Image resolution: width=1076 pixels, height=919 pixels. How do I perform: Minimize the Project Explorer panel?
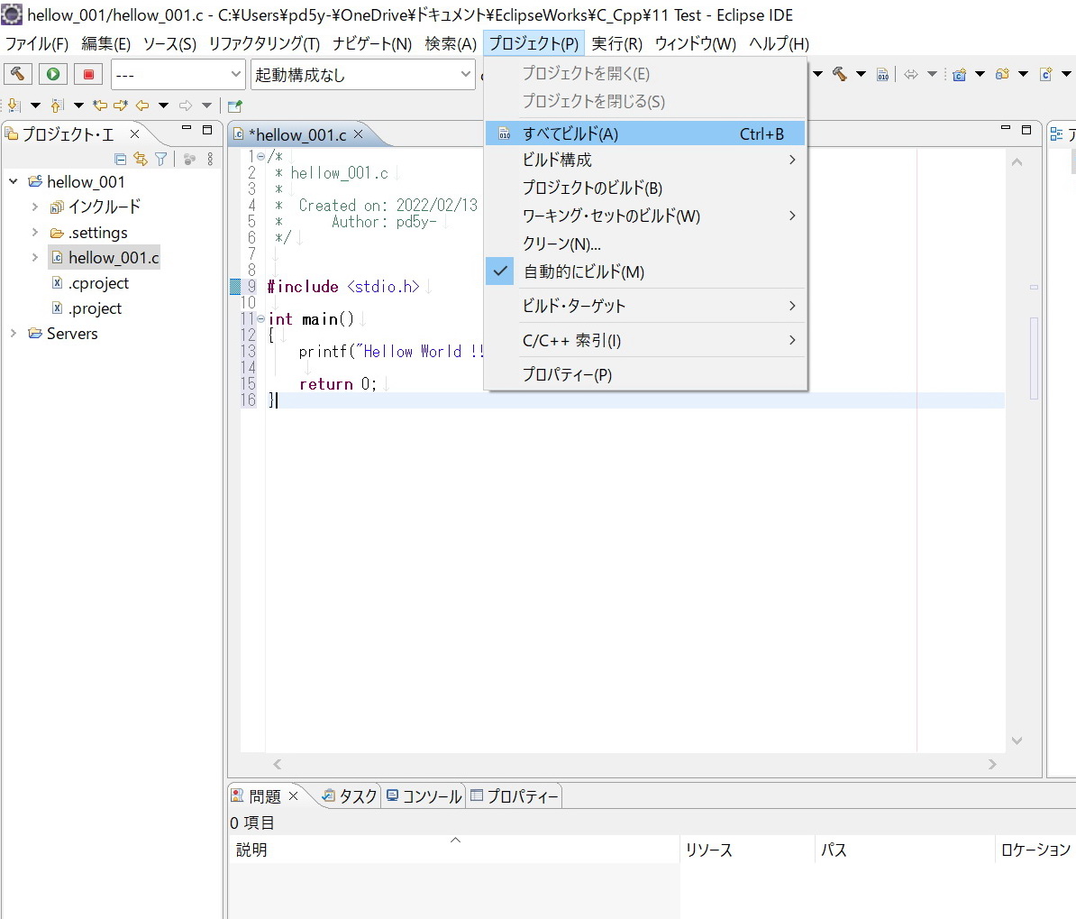[186, 128]
